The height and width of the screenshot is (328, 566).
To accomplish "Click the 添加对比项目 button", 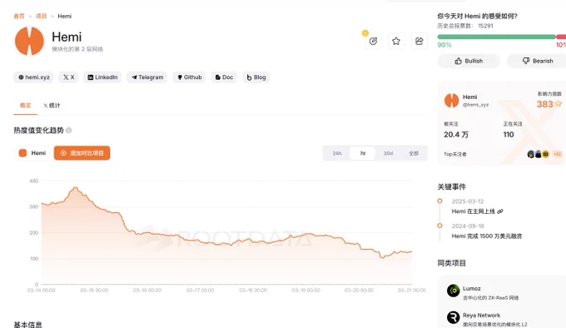I will tap(82, 153).
